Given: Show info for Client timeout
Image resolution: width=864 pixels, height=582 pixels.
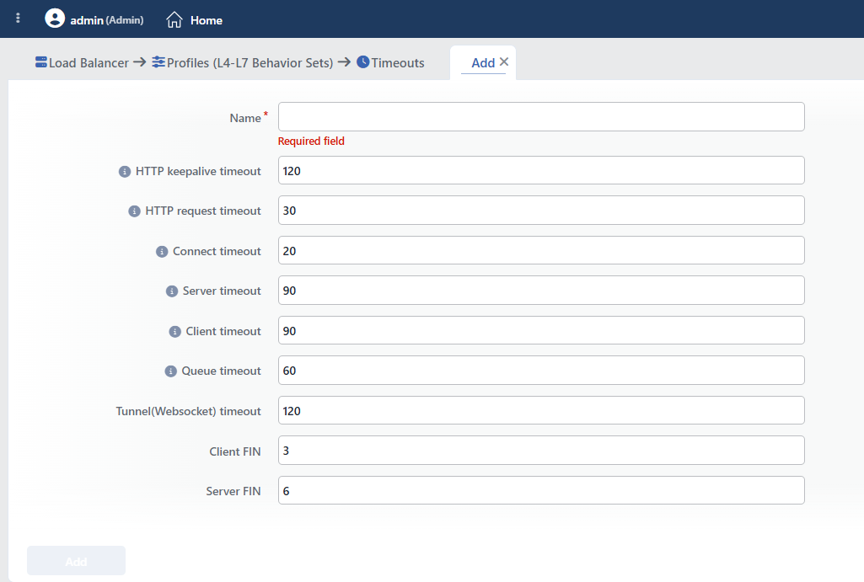Looking at the screenshot, I should (174, 332).
